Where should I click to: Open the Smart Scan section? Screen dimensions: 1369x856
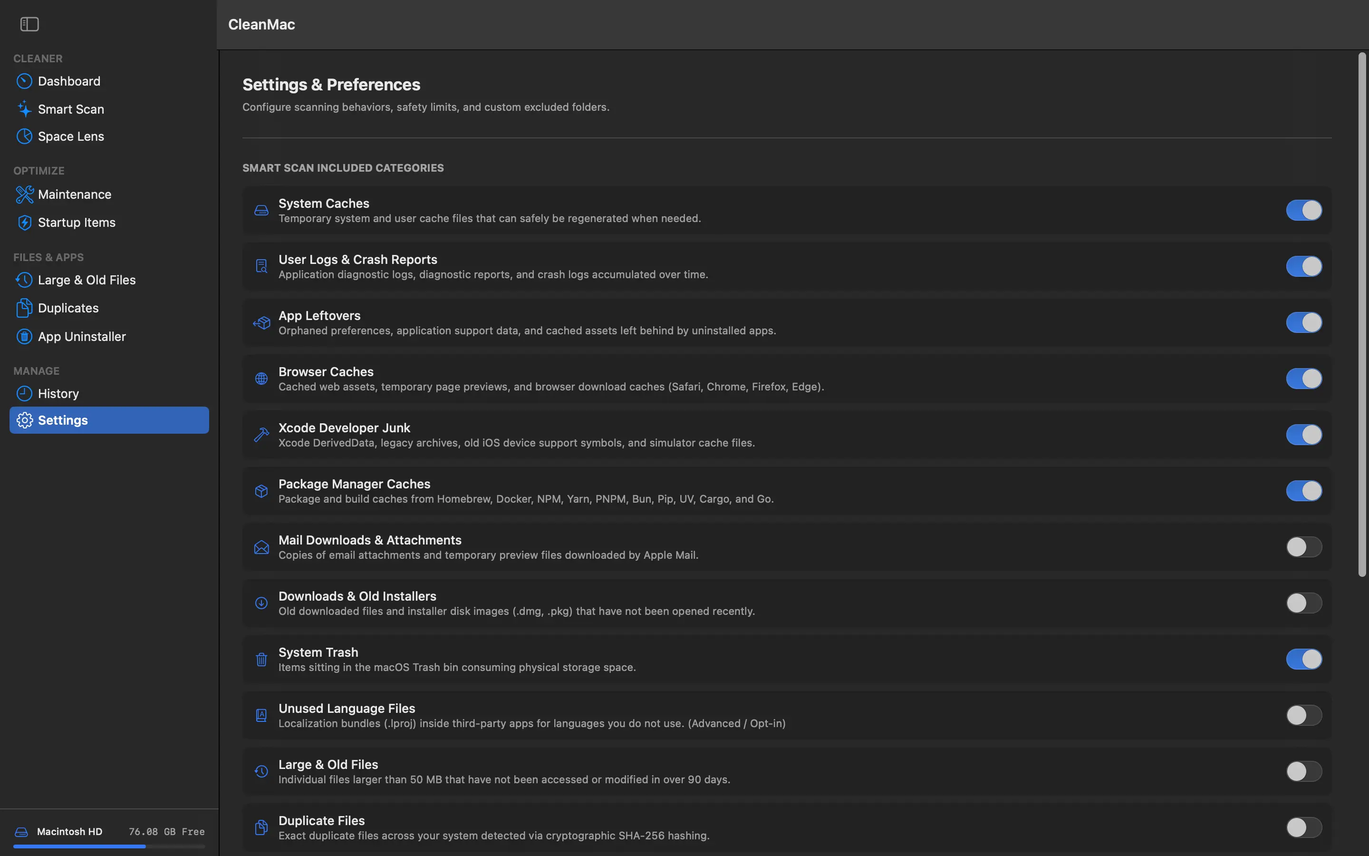click(x=109, y=109)
